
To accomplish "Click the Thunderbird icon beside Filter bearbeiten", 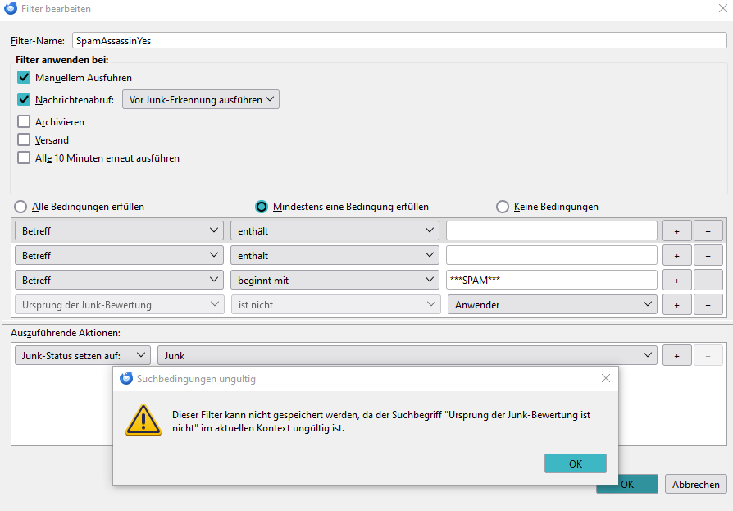I will (11, 8).
